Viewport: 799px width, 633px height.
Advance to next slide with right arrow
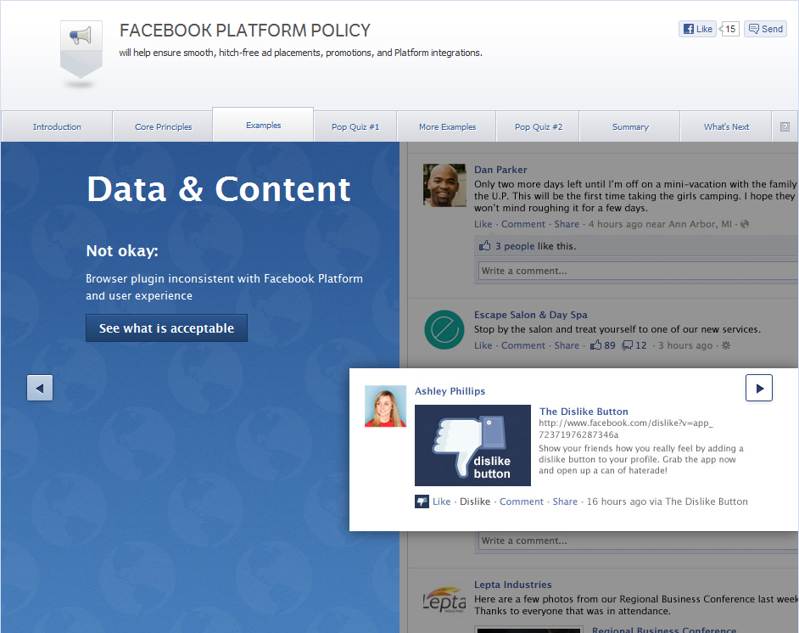click(759, 388)
